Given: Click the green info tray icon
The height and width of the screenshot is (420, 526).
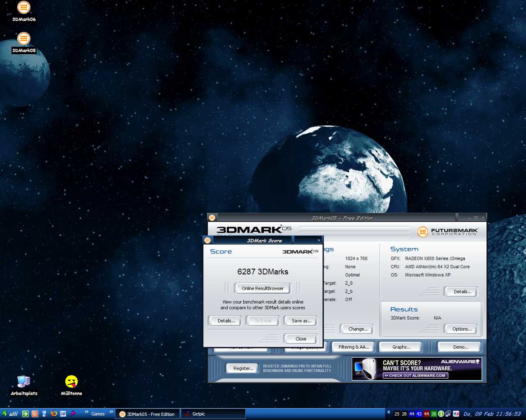Looking at the screenshot, I should [441, 414].
